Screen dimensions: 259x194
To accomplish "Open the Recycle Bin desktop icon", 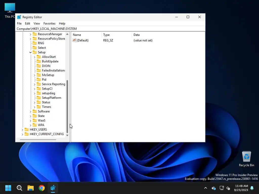I will [x=246, y=159].
